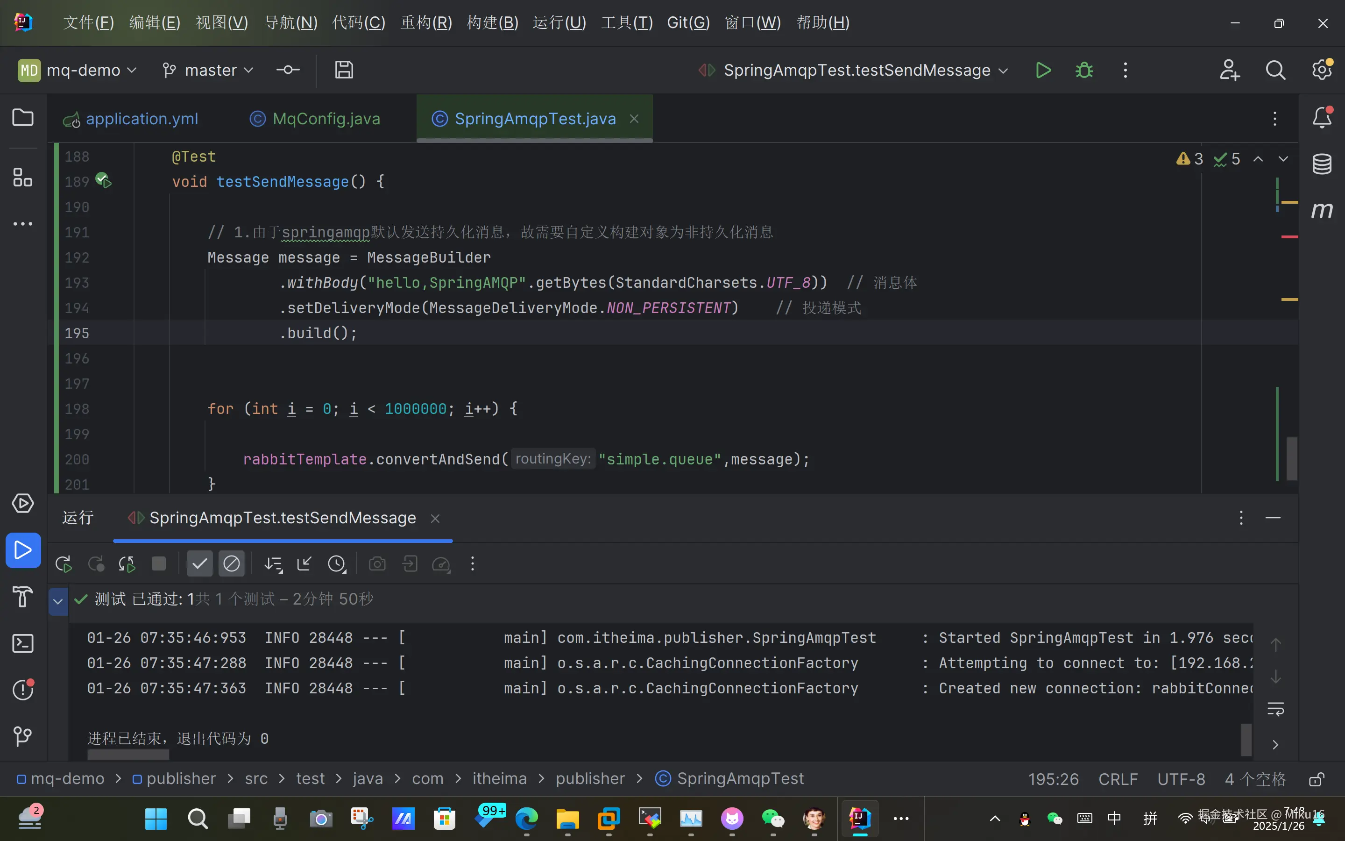Screen dimensions: 1345x841
Task: Open the 重构(R) menu
Action: (x=426, y=23)
